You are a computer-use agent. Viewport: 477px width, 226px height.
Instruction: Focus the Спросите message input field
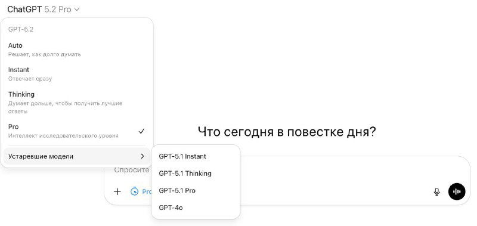pos(131,170)
